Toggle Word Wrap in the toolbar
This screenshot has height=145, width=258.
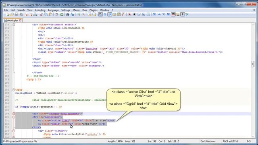[100, 14]
